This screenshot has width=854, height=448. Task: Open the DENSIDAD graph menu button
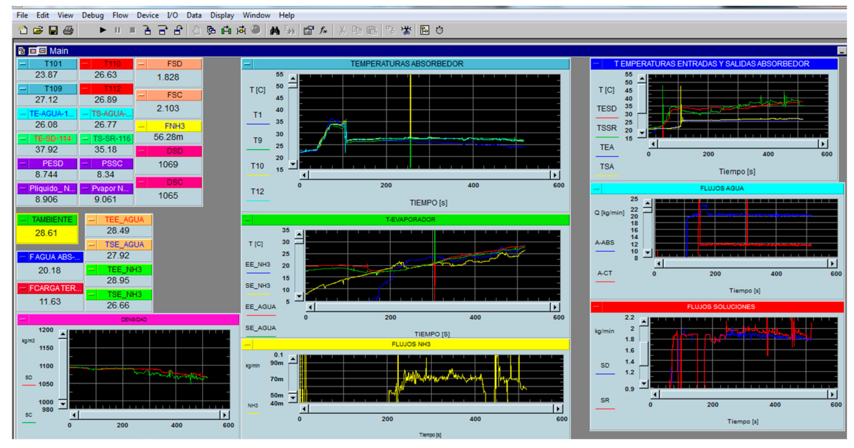[23, 319]
